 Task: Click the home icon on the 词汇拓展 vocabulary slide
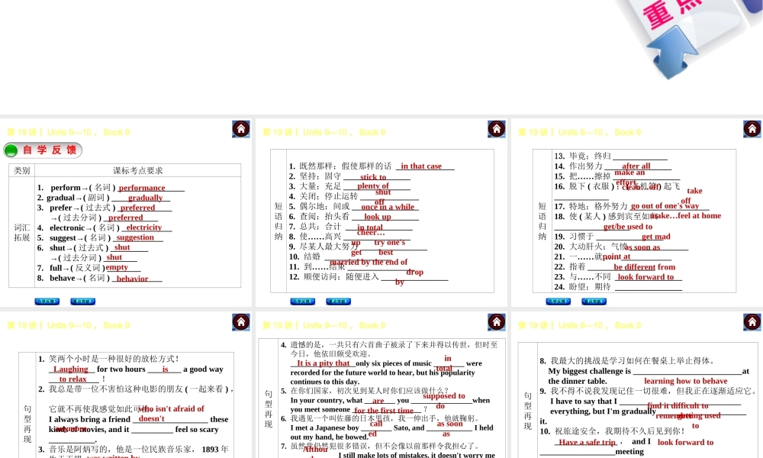pos(241,129)
